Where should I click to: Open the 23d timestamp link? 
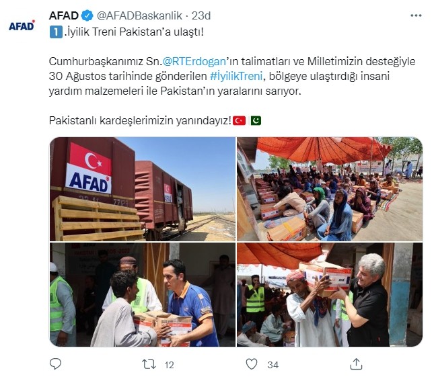click(x=201, y=15)
